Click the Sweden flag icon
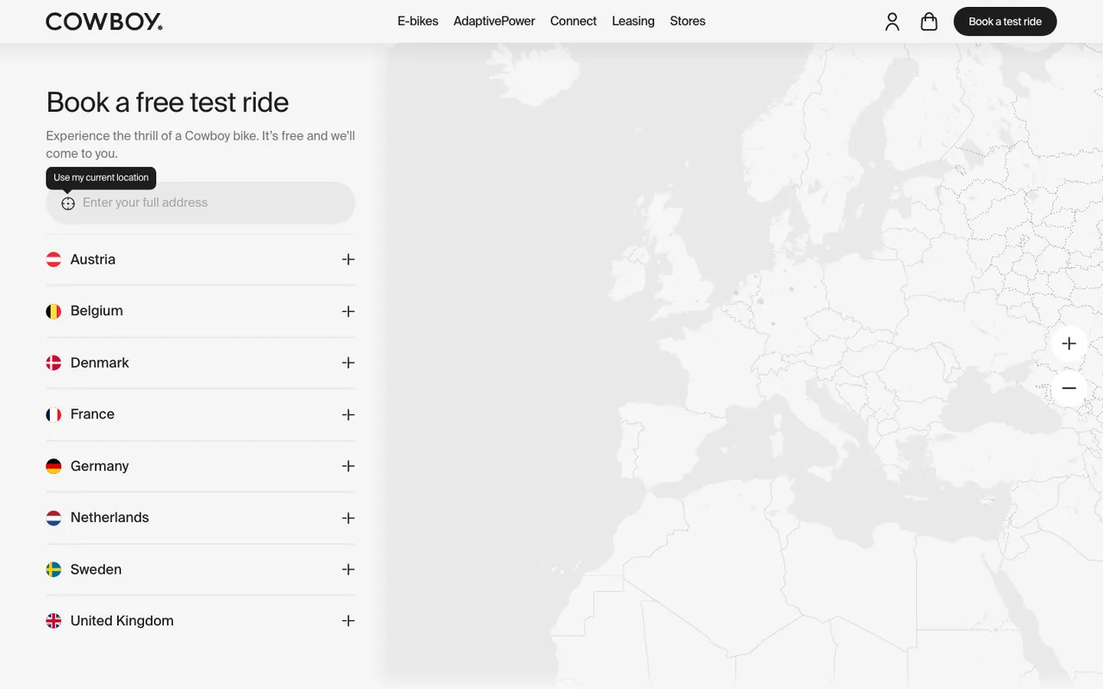This screenshot has width=1103, height=689. [x=53, y=569]
